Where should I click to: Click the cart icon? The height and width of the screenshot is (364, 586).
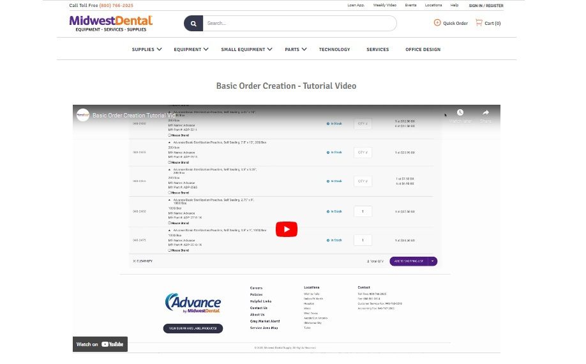pyautogui.click(x=479, y=23)
